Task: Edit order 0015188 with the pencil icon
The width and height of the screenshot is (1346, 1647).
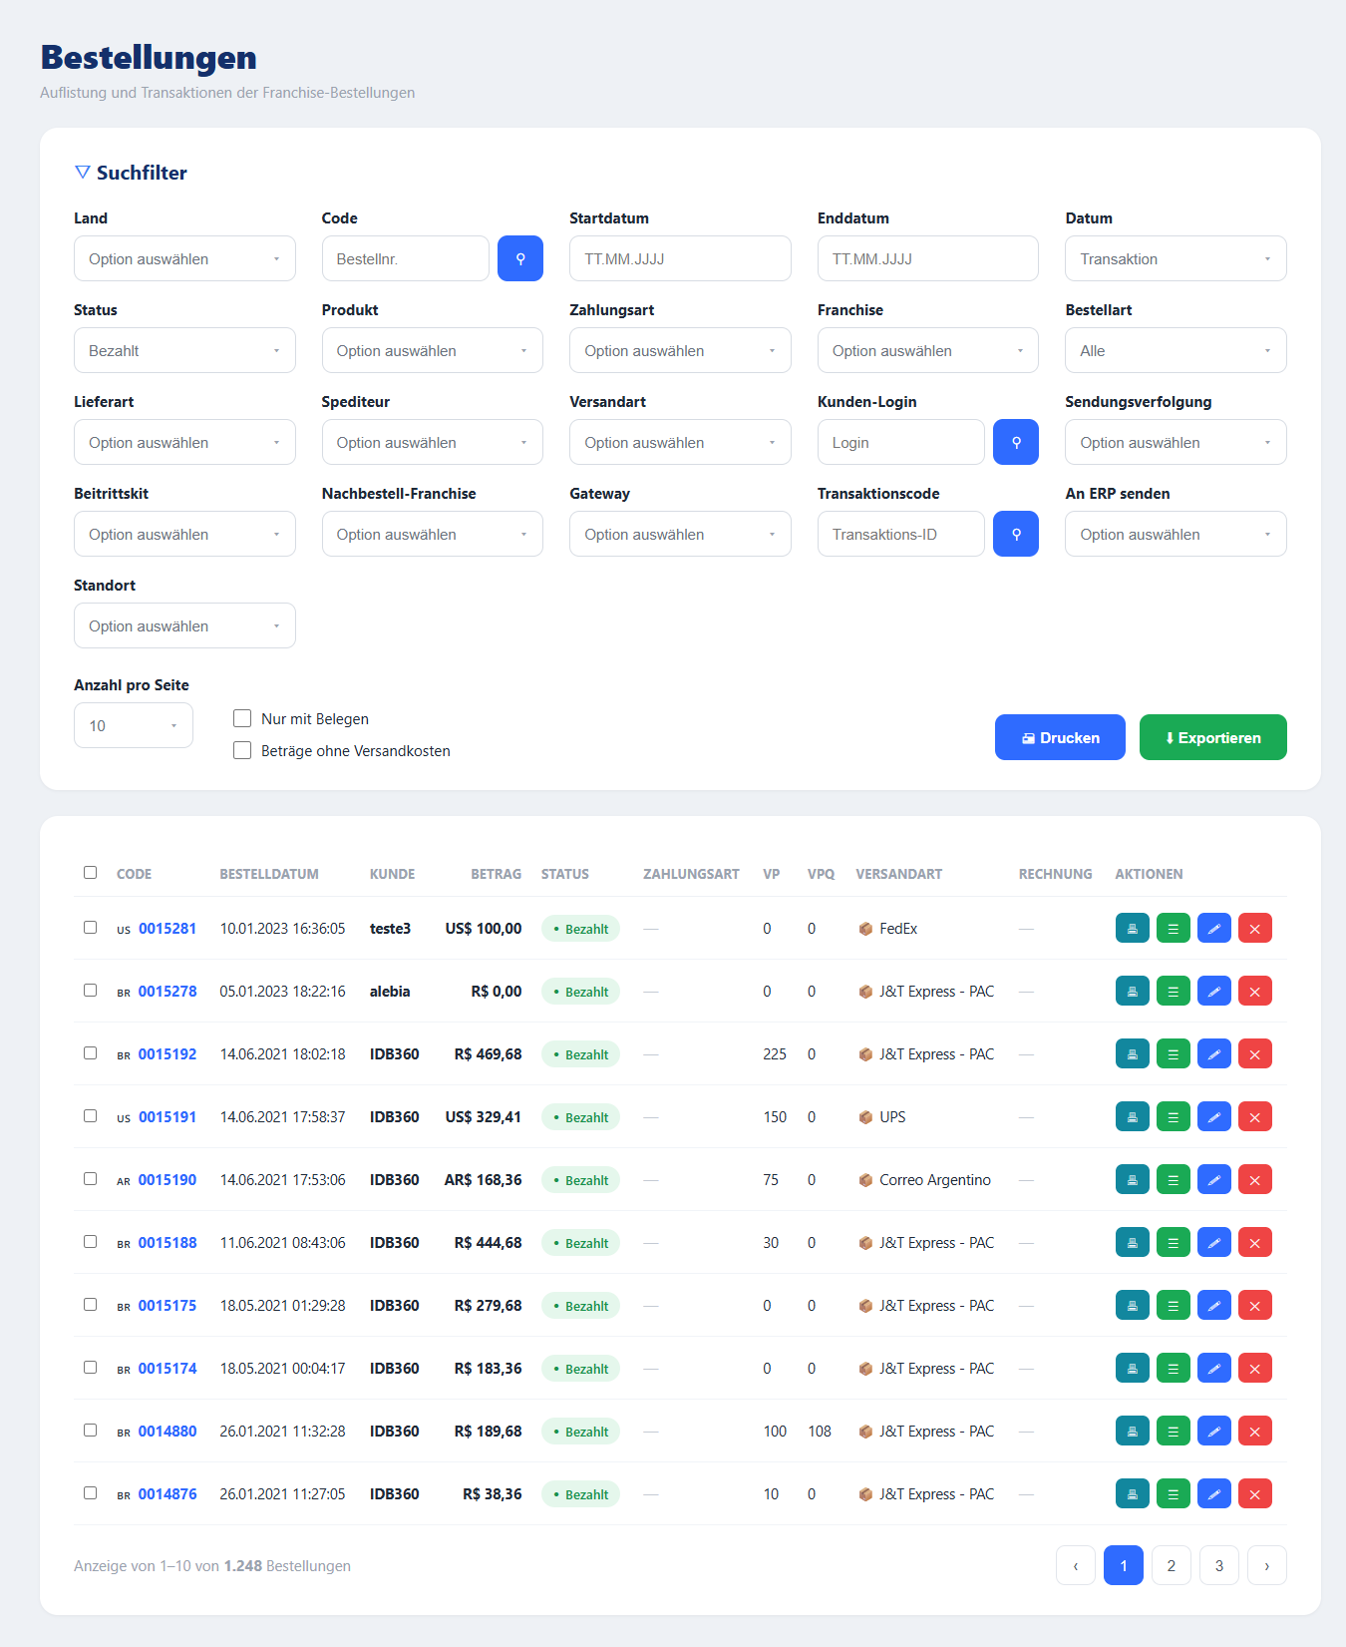Action: tap(1214, 1243)
